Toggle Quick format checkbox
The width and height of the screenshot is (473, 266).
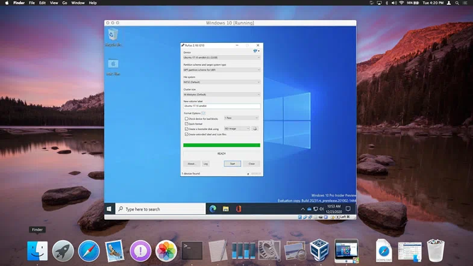[x=186, y=124]
